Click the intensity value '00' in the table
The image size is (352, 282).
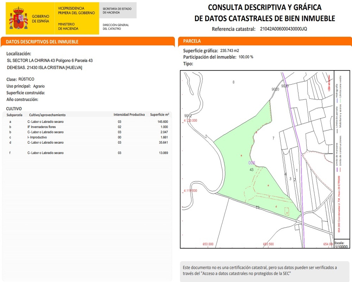[x=119, y=137]
